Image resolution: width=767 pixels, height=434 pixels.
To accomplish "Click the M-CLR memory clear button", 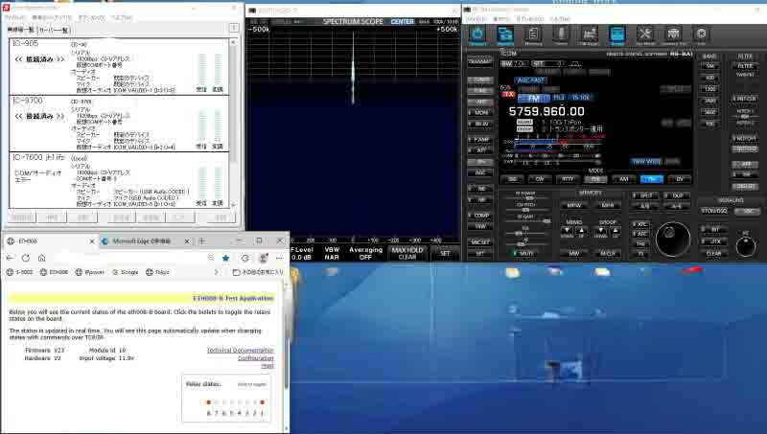I will coord(607,253).
